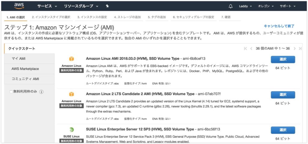Image resolution: width=308 pixels, height=144 pixels.
Task: Go to previous page arrow of AMI list
Action: 251,49
